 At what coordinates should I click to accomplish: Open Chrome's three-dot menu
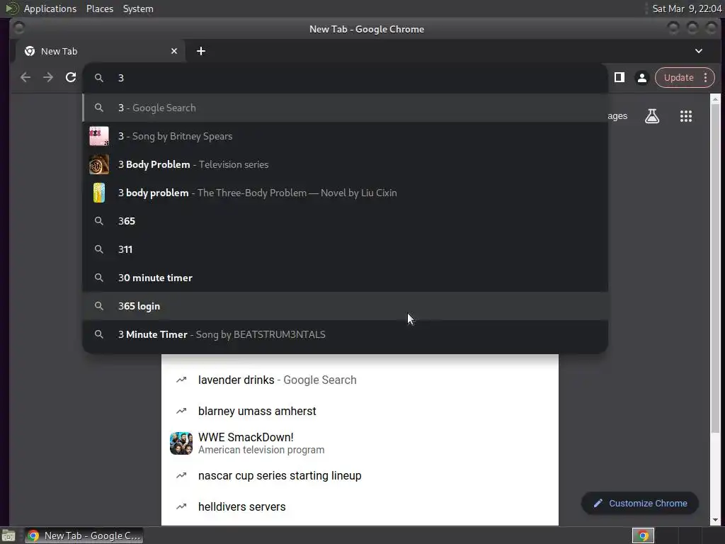click(706, 78)
